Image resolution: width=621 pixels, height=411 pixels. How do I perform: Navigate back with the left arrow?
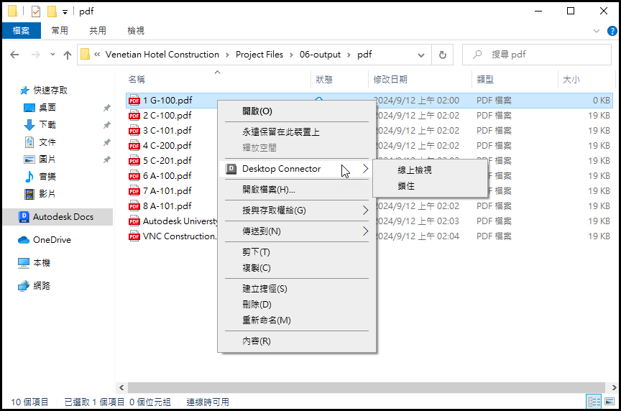(x=14, y=55)
